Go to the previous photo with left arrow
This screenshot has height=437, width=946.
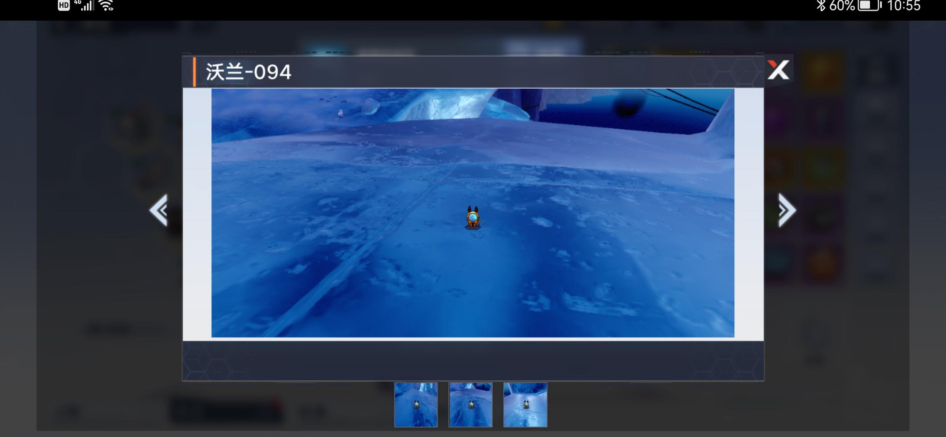(x=158, y=210)
